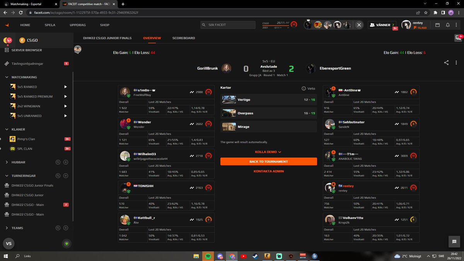Open SPELA in the top navigation

click(x=50, y=25)
